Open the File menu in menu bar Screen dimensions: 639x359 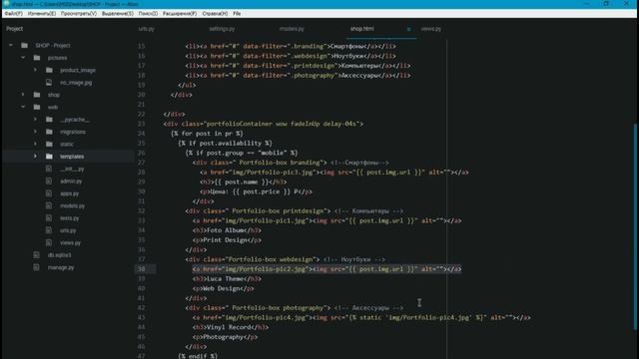point(237,13)
